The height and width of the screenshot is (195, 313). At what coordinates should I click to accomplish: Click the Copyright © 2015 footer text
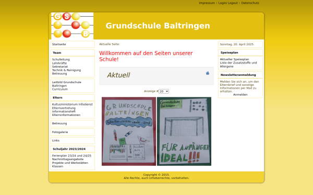pyautogui.click(x=156, y=175)
